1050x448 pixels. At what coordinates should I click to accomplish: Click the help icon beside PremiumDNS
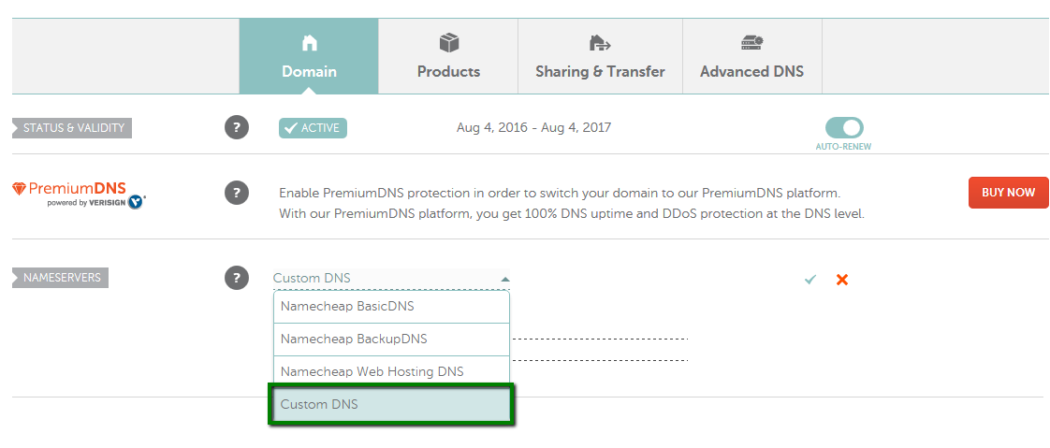click(x=237, y=193)
